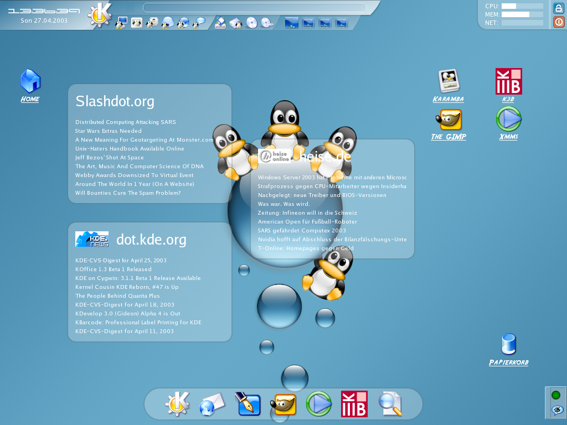Click the Tux with speech bubble icon

199,23
